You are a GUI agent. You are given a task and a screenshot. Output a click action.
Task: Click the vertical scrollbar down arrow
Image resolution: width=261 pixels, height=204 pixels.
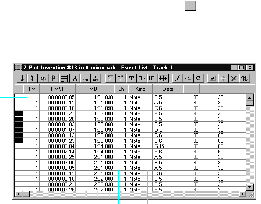250,187
